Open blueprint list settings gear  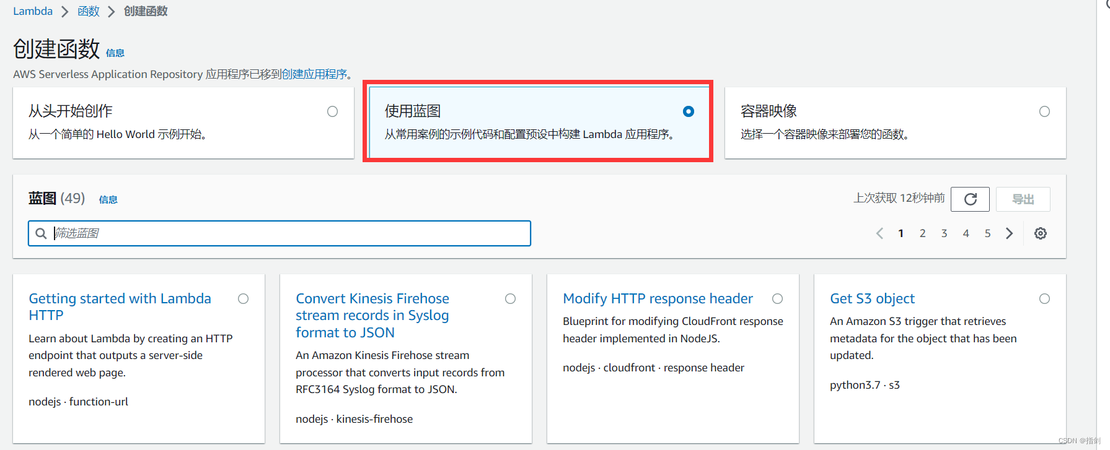click(1041, 233)
